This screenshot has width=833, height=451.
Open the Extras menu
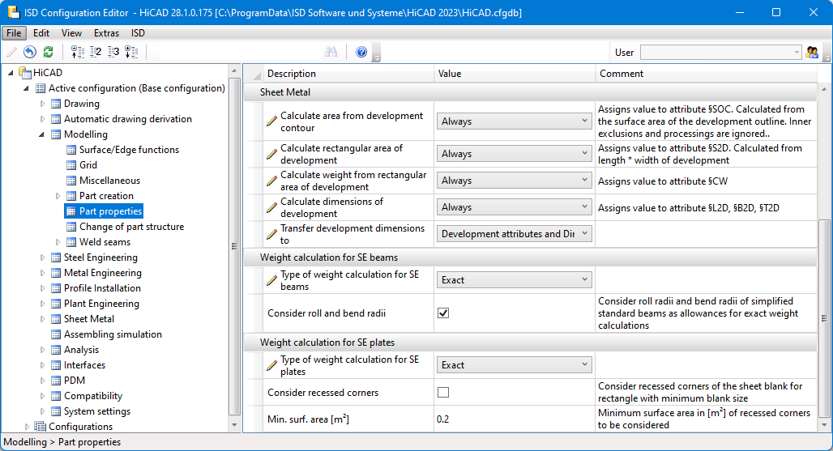pos(106,33)
